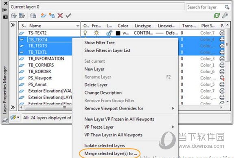This screenshot has height=158, width=234.
Task: Toggle the padlock Lock state for TS-TEXT2
Action: point(109,33)
